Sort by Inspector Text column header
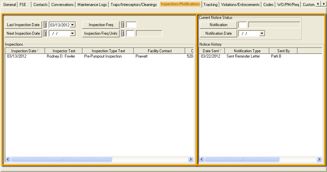Image resolution: width=327 pixels, height=172 pixels. coord(64,51)
